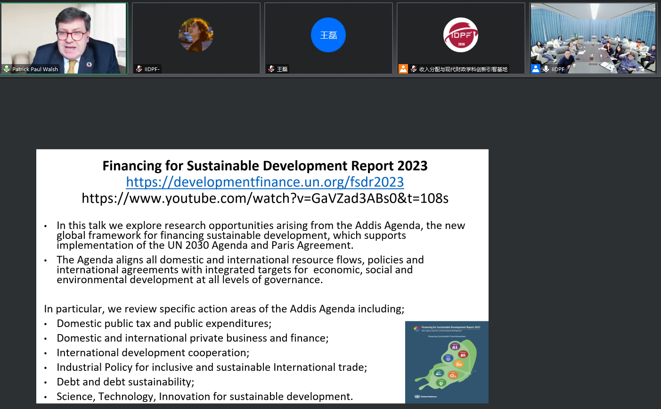661x409 pixels.
Task: Click the muted microphone icon beside 王磊
Action: coord(271,69)
